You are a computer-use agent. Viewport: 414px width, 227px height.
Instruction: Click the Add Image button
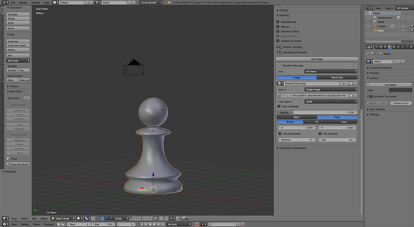[x=317, y=59]
